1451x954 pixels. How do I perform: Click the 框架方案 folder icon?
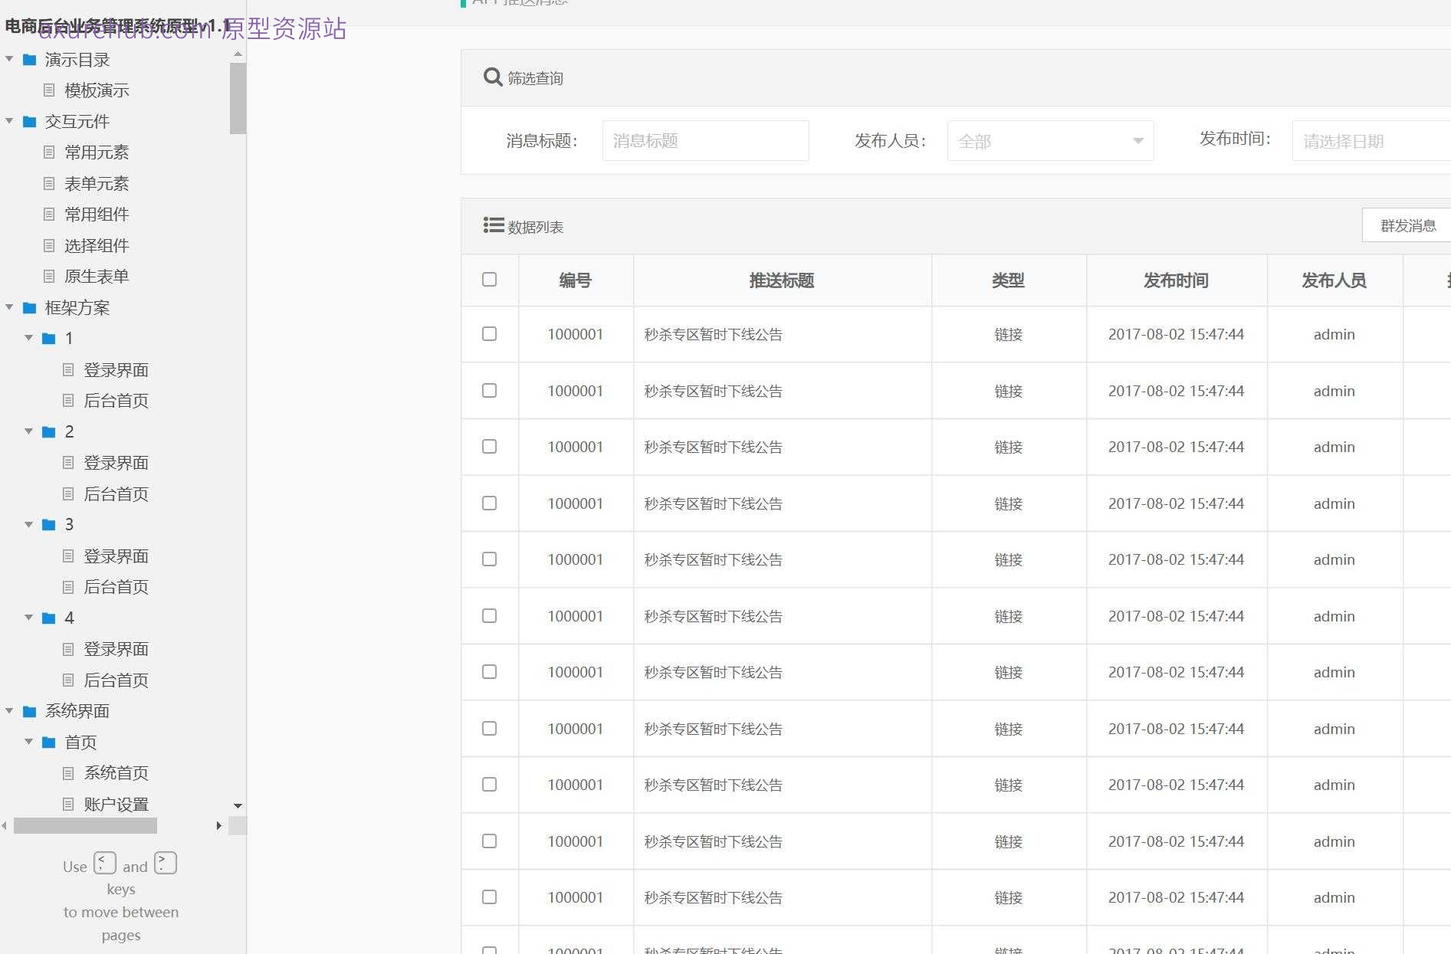pos(30,308)
